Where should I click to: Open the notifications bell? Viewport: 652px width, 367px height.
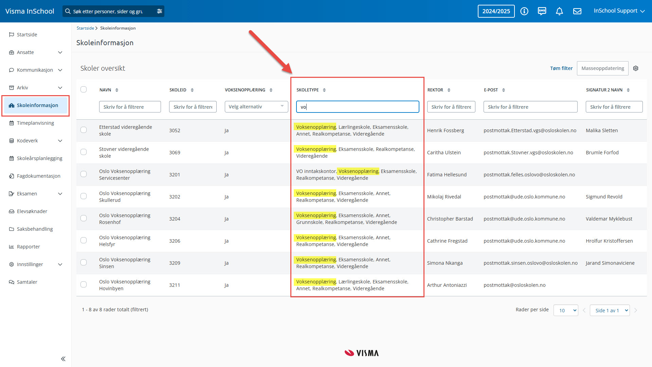pyautogui.click(x=559, y=11)
